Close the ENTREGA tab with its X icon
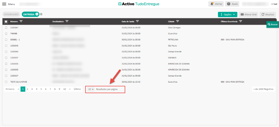Viewport: 279px width, 127px height. click(x=37, y=14)
